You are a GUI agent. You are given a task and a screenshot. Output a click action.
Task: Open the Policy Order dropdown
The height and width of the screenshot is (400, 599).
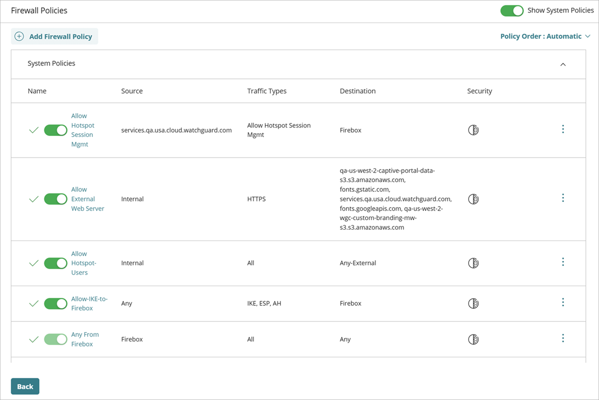545,36
